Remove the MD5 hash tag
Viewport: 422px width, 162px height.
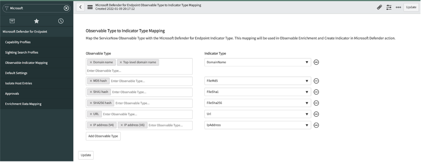(91, 81)
